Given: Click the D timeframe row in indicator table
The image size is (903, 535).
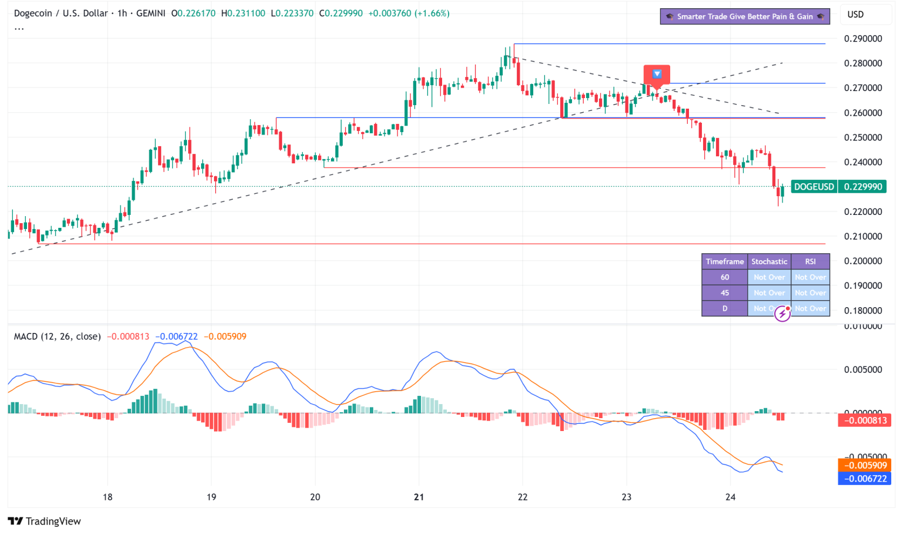Looking at the screenshot, I should point(724,308).
